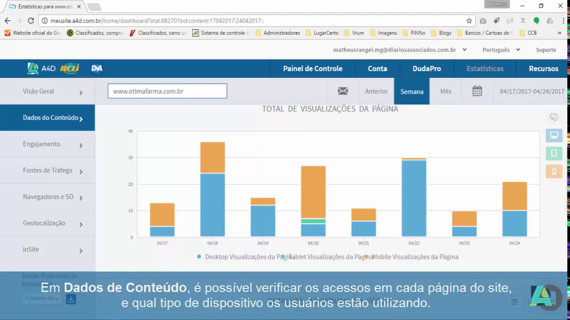The height and width of the screenshot is (320, 570).
Task: Open the Estatísticas tab
Action: pyautogui.click(x=485, y=68)
